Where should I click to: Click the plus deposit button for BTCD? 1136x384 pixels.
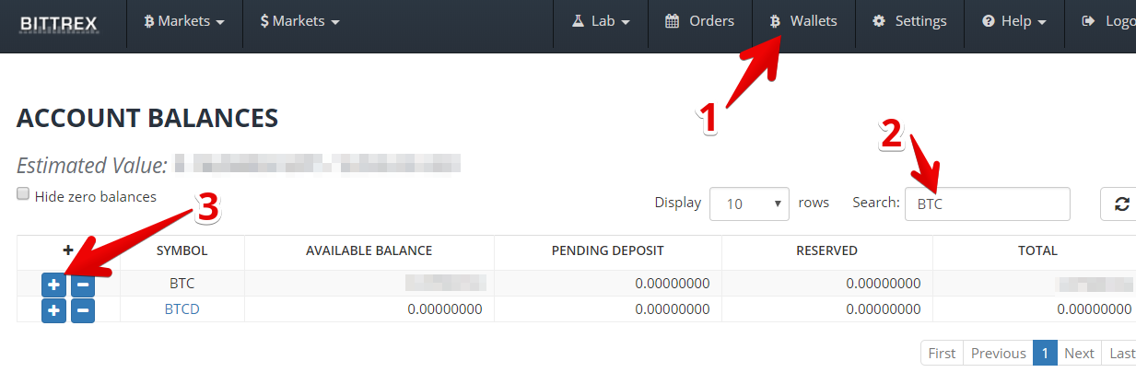click(53, 311)
